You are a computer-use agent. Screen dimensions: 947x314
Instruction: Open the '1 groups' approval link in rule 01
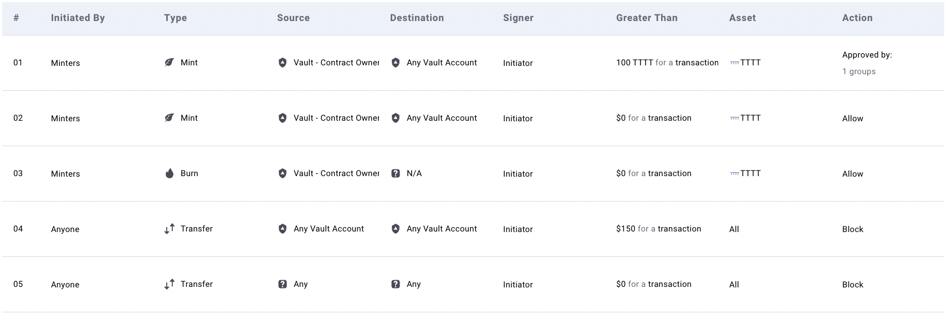pos(859,71)
